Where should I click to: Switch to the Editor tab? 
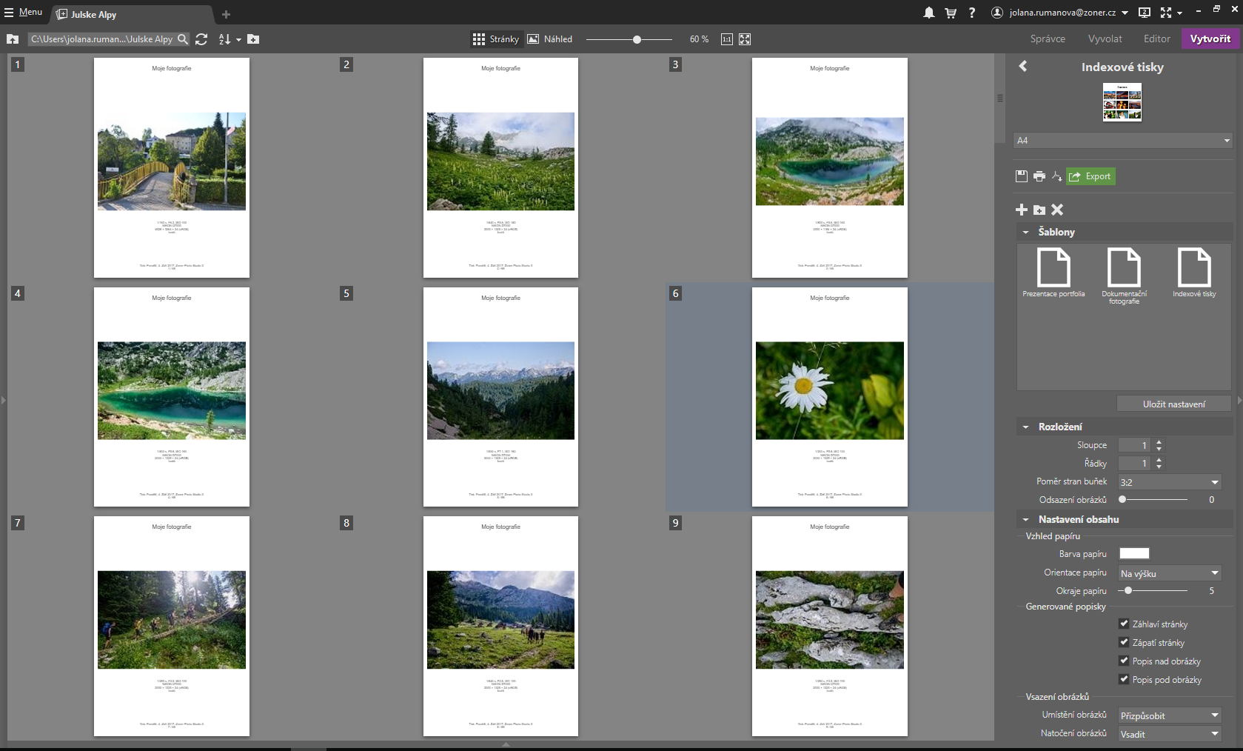point(1156,39)
